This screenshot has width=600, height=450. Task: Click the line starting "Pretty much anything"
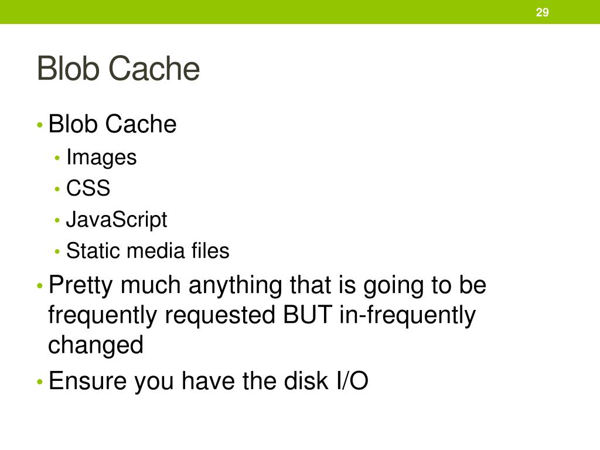267,285
